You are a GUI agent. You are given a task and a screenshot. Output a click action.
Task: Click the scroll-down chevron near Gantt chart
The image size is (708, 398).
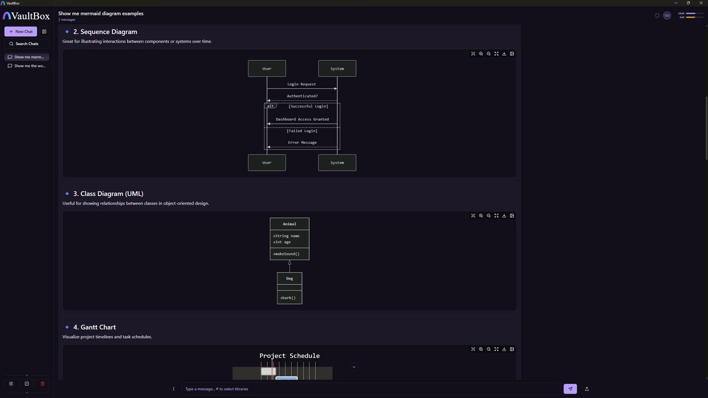point(354,367)
